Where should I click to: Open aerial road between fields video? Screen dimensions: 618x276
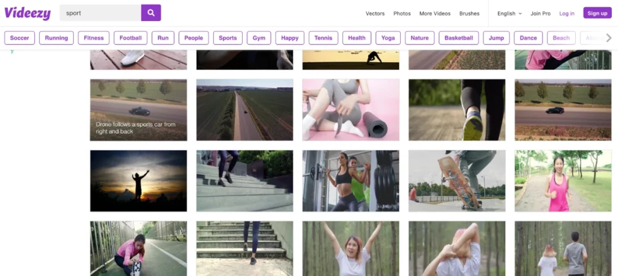click(x=245, y=110)
